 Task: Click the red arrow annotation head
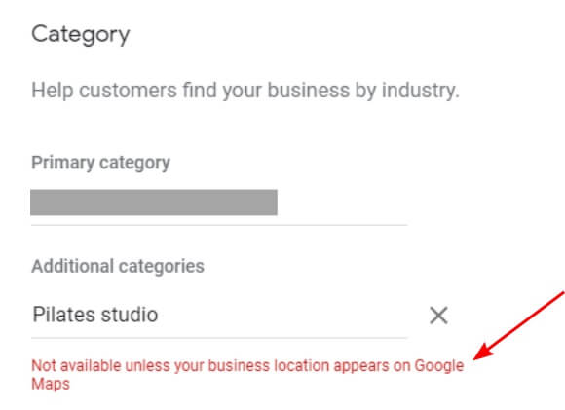[x=484, y=352]
